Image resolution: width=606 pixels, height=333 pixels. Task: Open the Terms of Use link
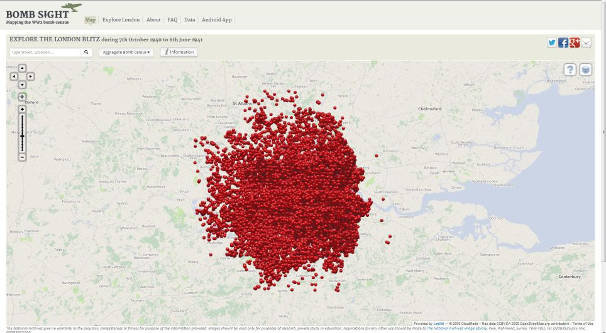582,324
